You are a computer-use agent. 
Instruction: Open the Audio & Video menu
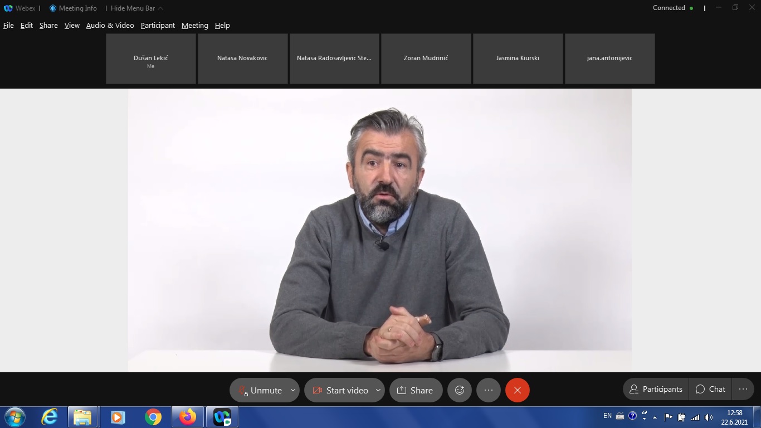coord(110,25)
